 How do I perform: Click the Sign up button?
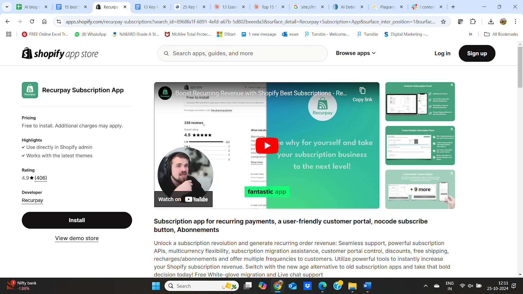[477, 53]
